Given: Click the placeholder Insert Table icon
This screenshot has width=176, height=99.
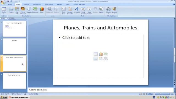Looking at the screenshot, I should (x=95, y=54).
